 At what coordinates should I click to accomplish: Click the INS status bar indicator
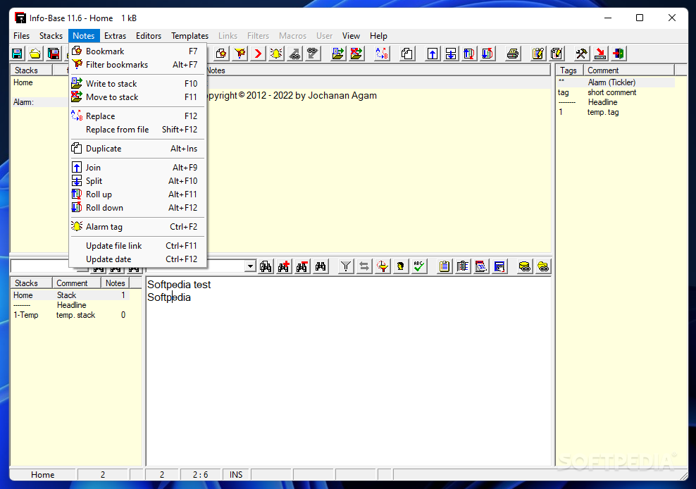236,475
